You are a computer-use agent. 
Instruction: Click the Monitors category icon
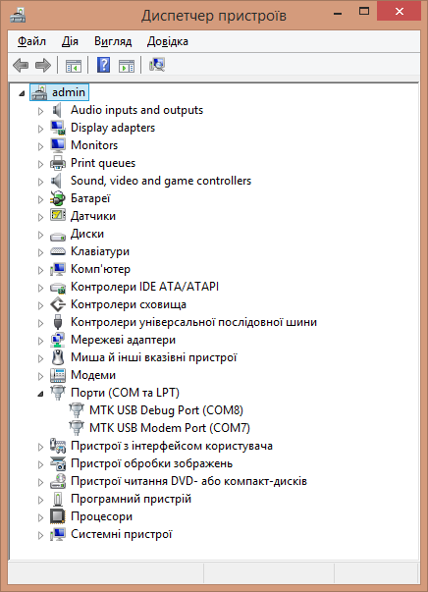tap(58, 145)
